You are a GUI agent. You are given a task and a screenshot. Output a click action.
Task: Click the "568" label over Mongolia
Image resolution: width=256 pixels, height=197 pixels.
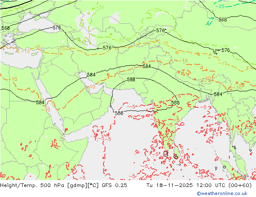[x=223, y=20]
